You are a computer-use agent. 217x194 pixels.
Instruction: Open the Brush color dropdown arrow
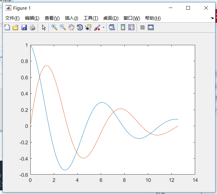tap(103, 27)
